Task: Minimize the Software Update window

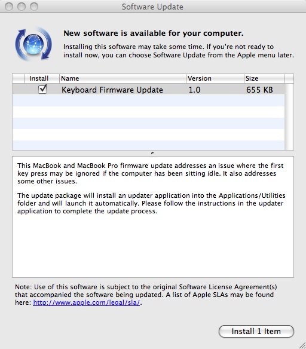Action: click(x=22, y=7)
